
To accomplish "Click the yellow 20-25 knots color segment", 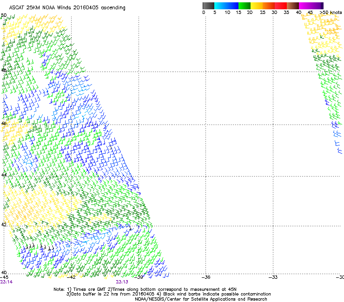I will click(257, 6).
